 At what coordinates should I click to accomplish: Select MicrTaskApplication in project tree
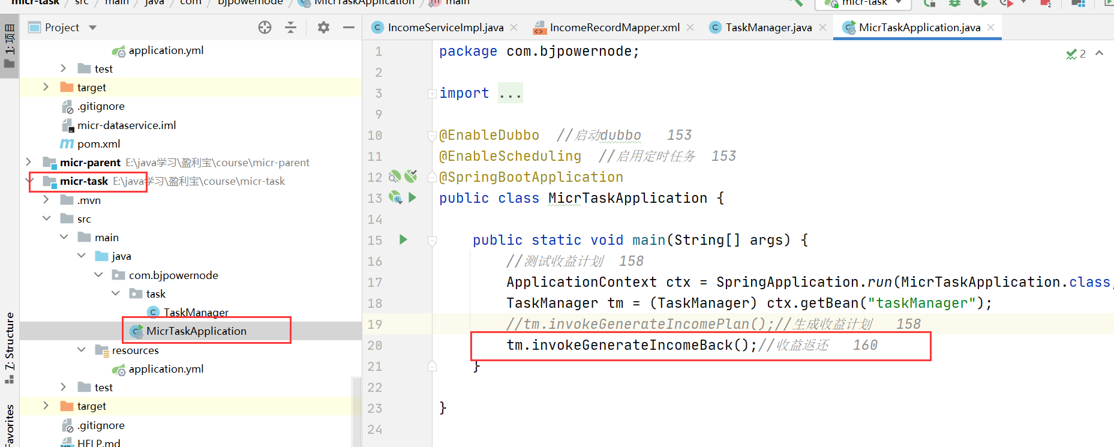188,331
